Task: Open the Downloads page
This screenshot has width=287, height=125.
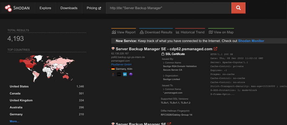Action: point(69,8)
